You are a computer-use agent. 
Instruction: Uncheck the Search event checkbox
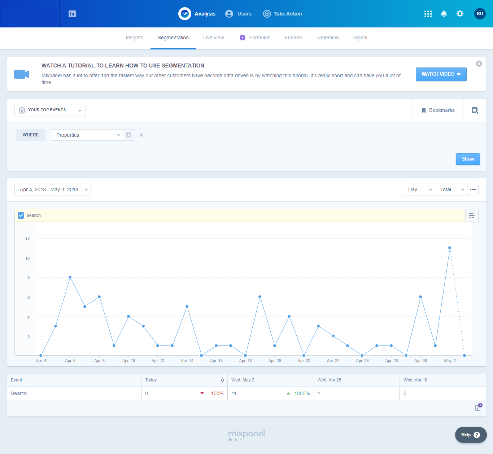click(x=21, y=215)
